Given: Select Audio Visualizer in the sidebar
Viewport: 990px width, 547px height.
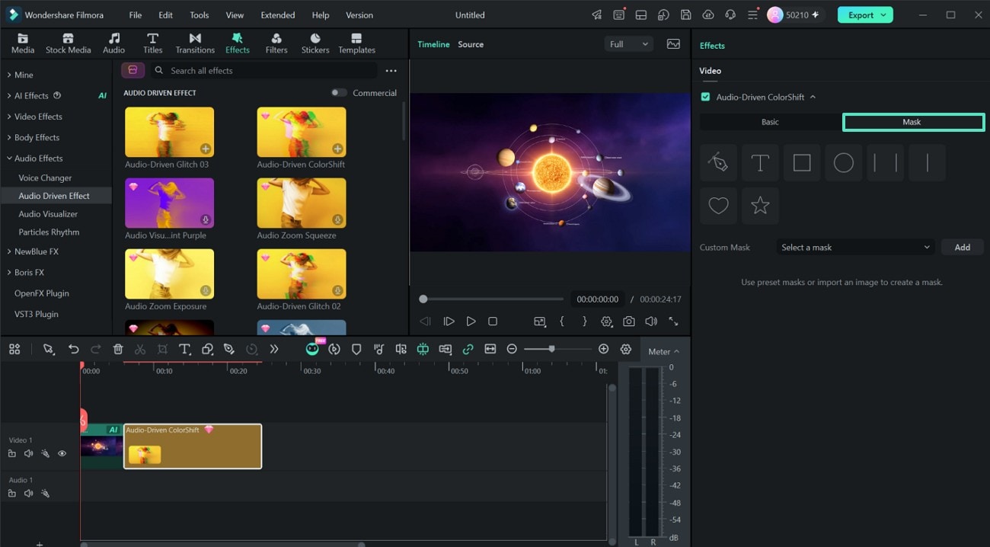Looking at the screenshot, I should [48, 214].
